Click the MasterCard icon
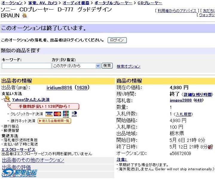215x179 pixels. coord(57,114)
